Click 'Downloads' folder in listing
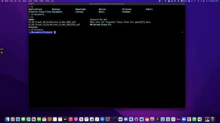Image resolution: width=220 pixels, height=123 pixels. 80,9
